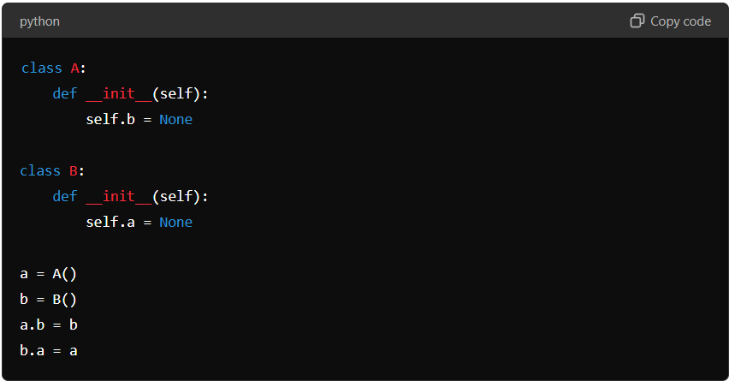Click the class keyword before B
Viewport: 729px width, 381px height.
[x=40, y=171]
